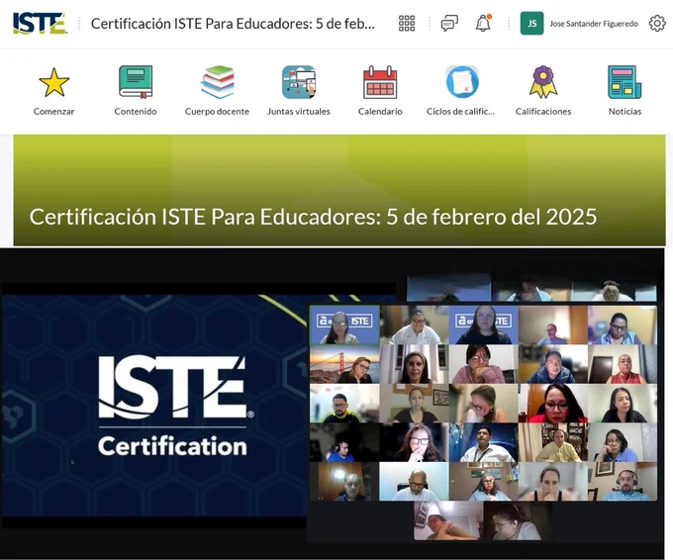
Task: Click the ISTE Certification slide image
Action: point(154,406)
